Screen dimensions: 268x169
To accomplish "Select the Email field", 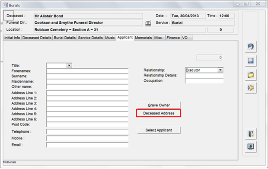I will pyautogui.click(x=87, y=145).
